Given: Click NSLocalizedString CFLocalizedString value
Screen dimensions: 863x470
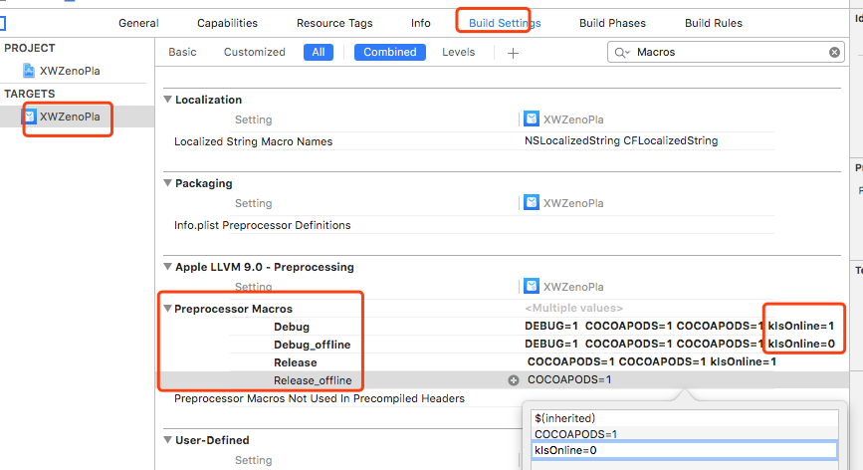Looking at the screenshot, I should [x=621, y=140].
